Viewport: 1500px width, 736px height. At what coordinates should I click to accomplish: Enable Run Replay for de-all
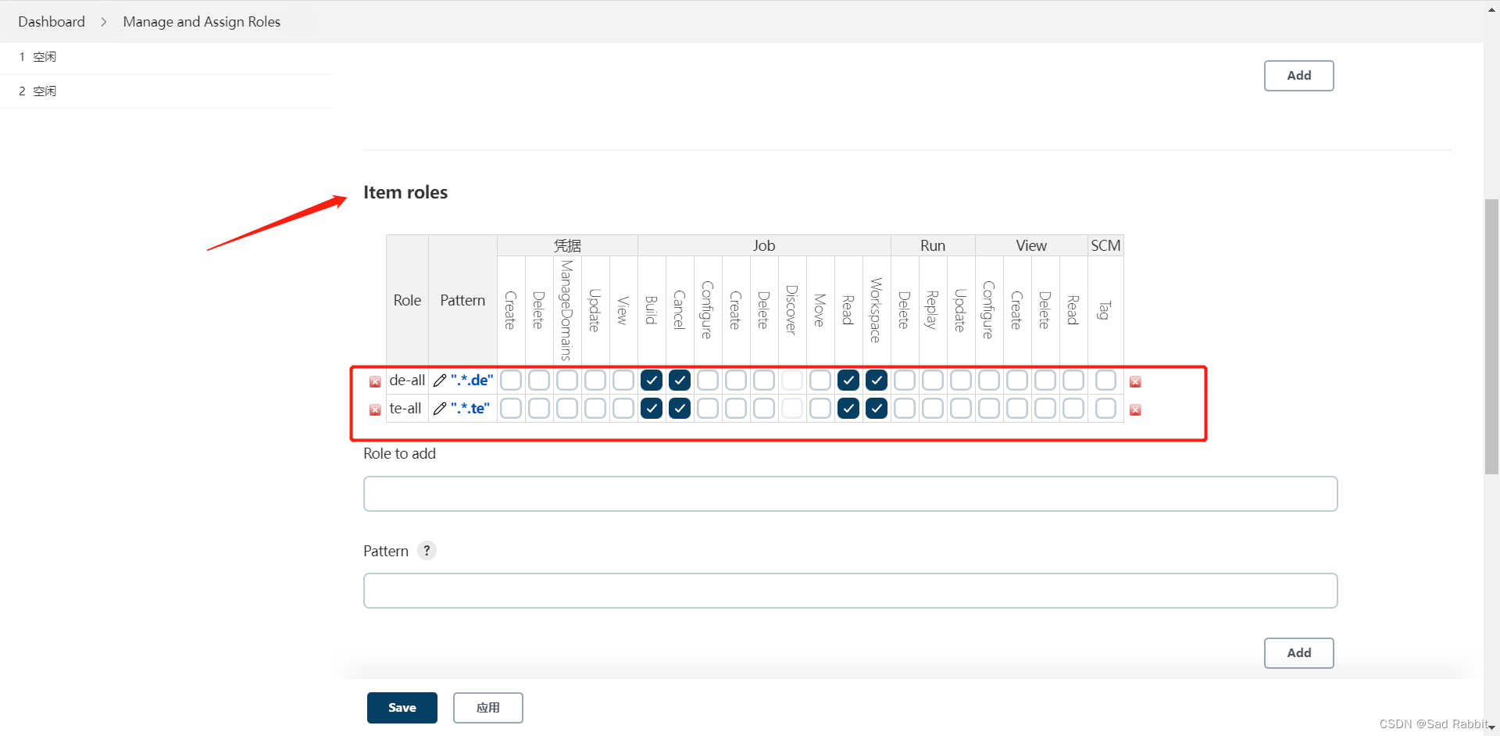pyautogui.click(x=933, y=381)
